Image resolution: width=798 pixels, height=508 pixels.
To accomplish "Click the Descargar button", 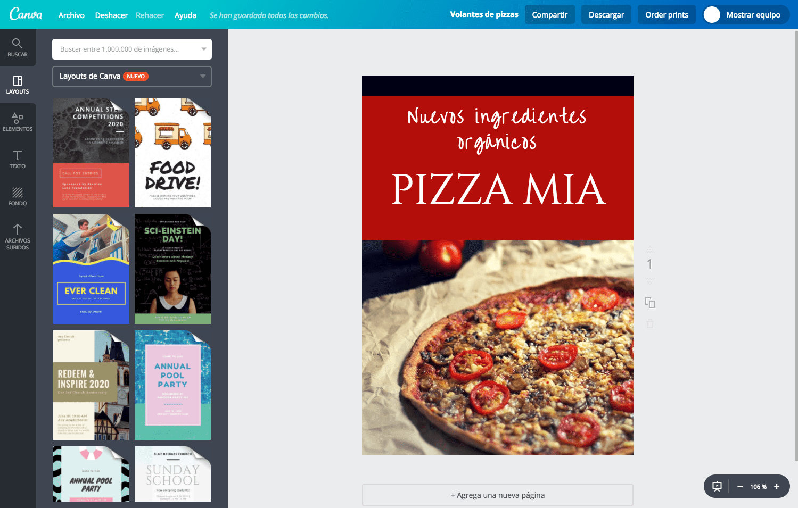I will (606, 14).
